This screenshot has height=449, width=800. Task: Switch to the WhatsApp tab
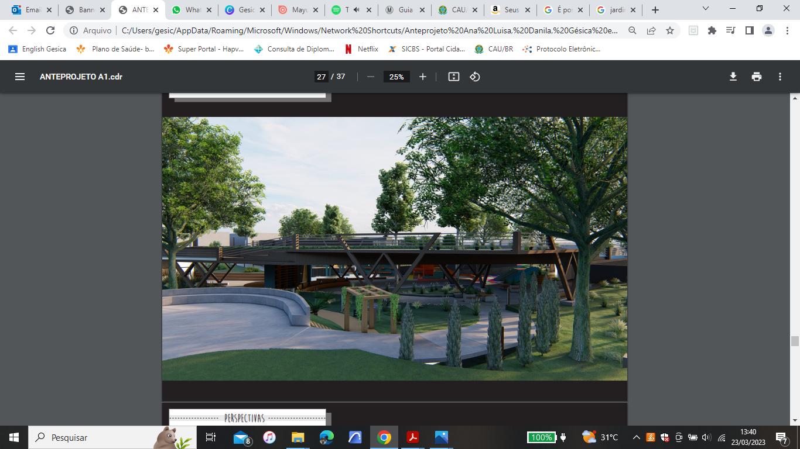[192, 10]
